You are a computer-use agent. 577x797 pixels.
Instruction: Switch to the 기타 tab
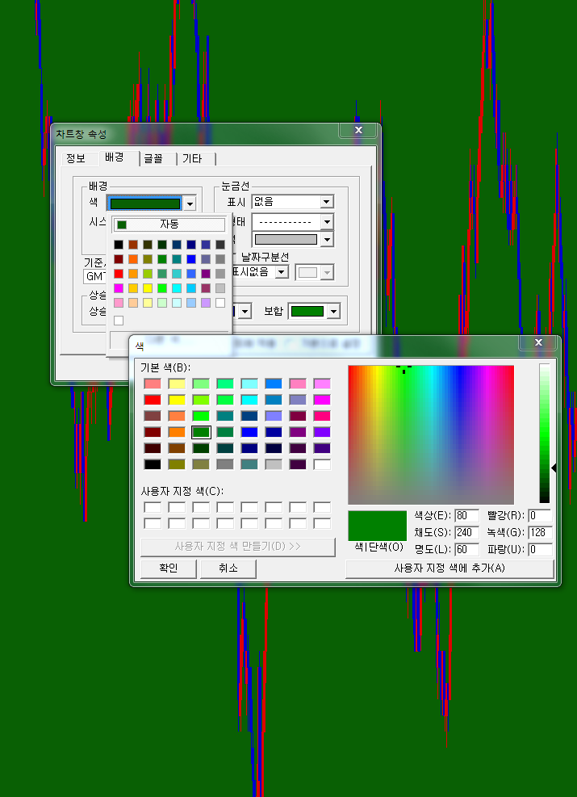[x=192, y=159]
